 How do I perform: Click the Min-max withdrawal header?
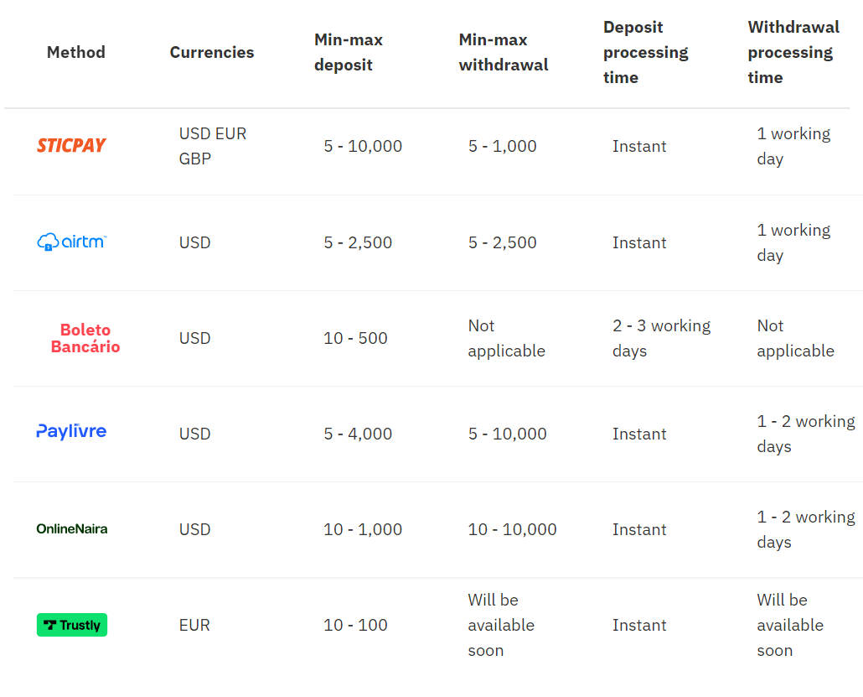[503, 52]
